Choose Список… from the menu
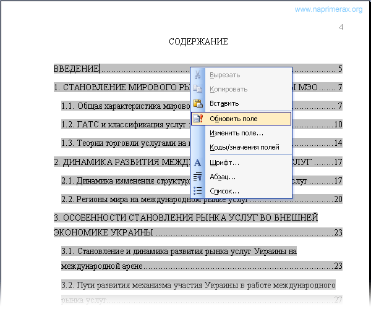The image size is (371, 309). [x=224, y=191]
